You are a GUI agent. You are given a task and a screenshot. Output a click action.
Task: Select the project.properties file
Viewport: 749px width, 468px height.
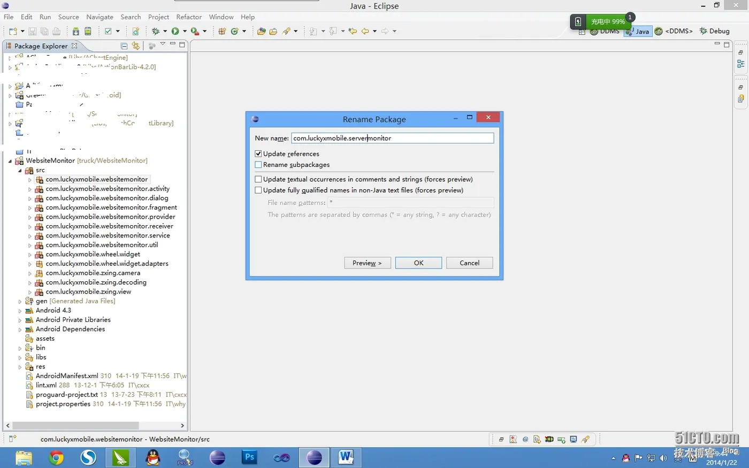point(63,404)
